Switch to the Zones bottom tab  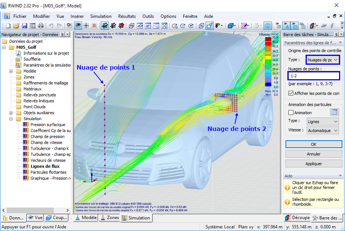(x=110, y=218)
